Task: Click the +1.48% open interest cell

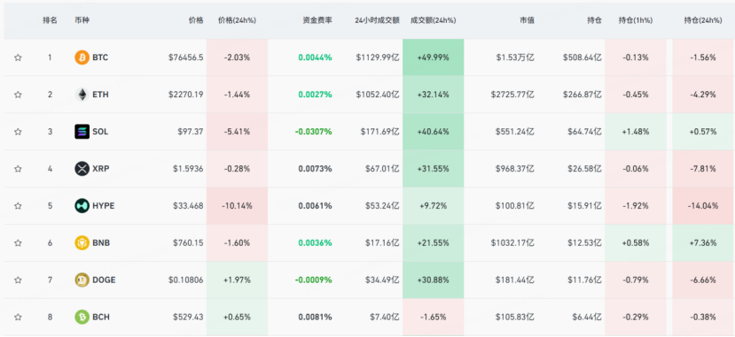Action: click(x=636, y=132)
